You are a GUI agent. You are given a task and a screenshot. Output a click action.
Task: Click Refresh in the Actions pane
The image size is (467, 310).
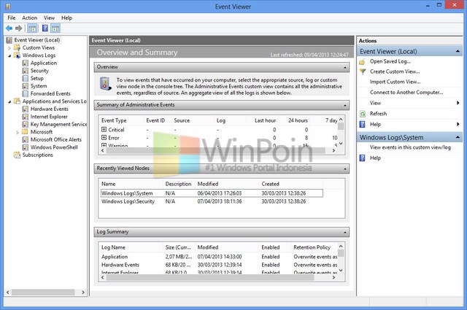(x=378, y=114)
